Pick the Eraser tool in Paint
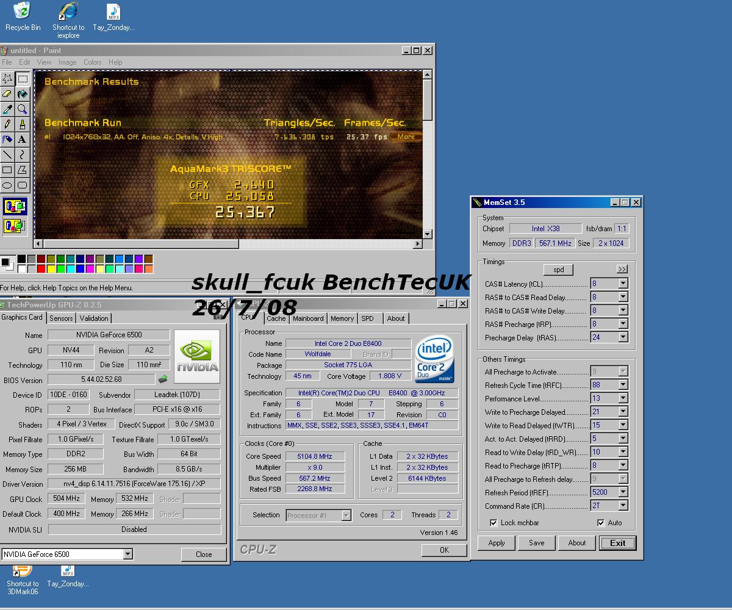 (7, 94)
